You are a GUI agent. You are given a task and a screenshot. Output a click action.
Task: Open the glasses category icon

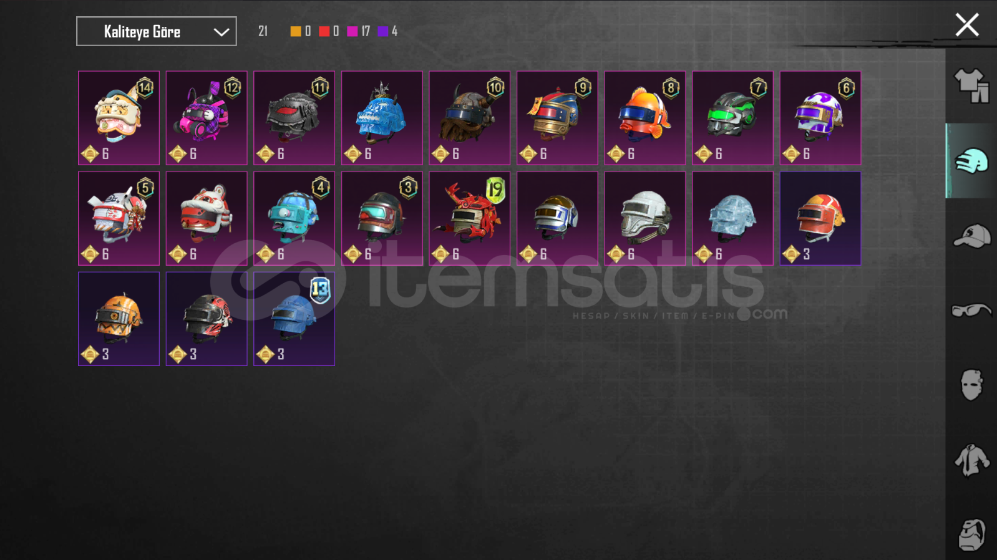[971, 310]
